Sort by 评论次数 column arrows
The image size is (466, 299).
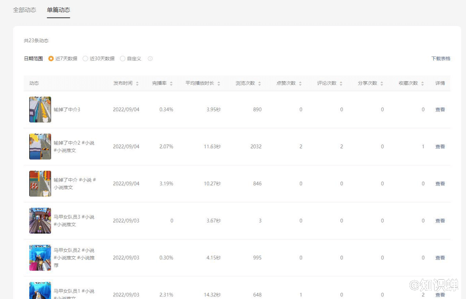(341, 83)
